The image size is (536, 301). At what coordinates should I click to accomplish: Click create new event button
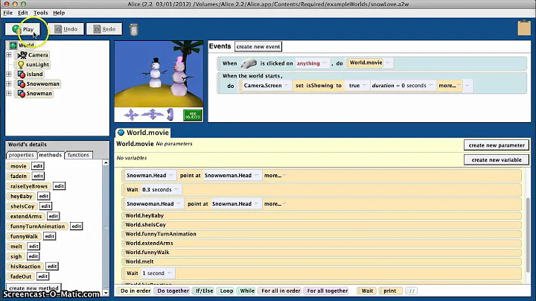pyautogui.click(x=258, y=46)
